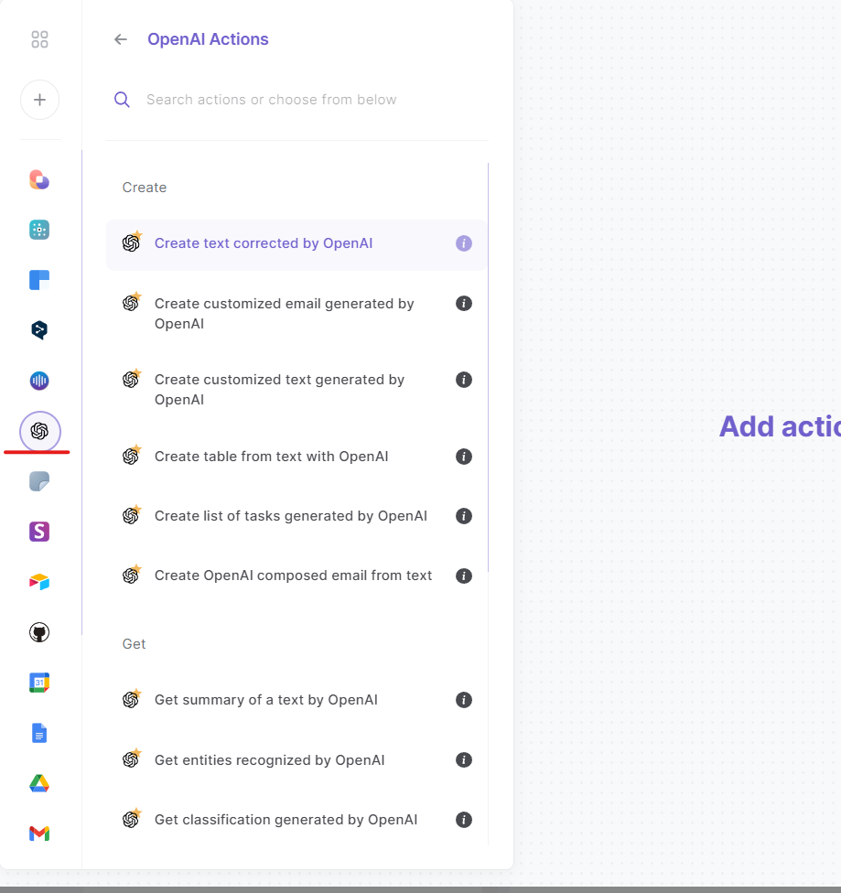Viewport: 841px width, 893px height.
Task: Pick Get entities recognized by OpenAI
Action: click(x=269, y=760)
